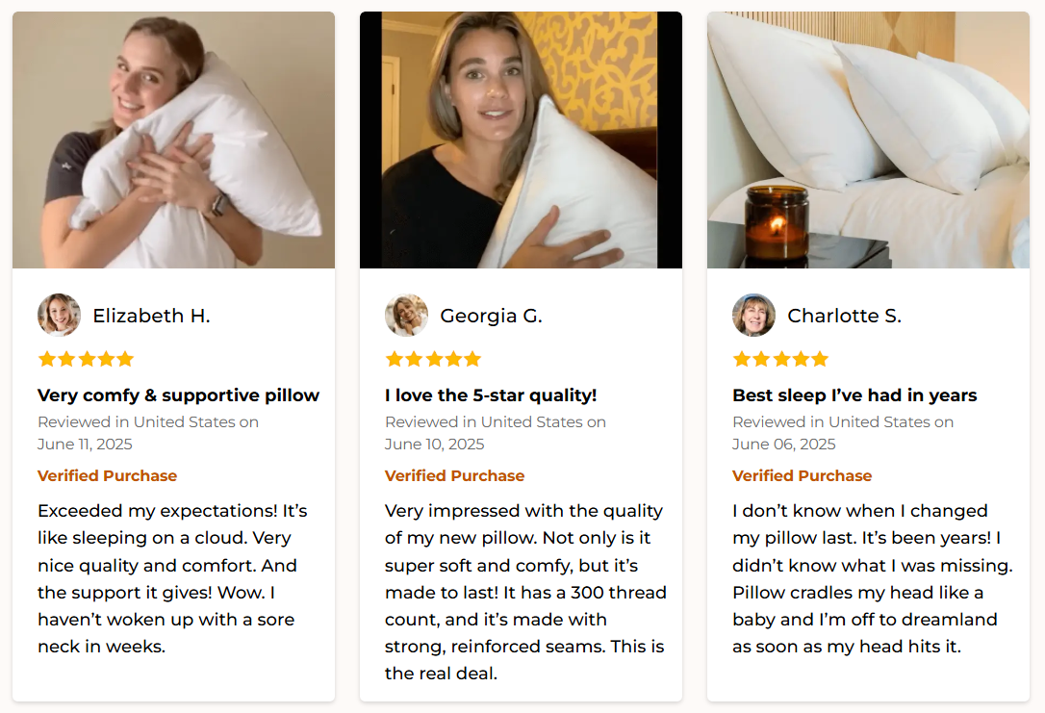Click the reviewer name Charlotte S.
1045x713 pixels.
click(x=844, y=316)
